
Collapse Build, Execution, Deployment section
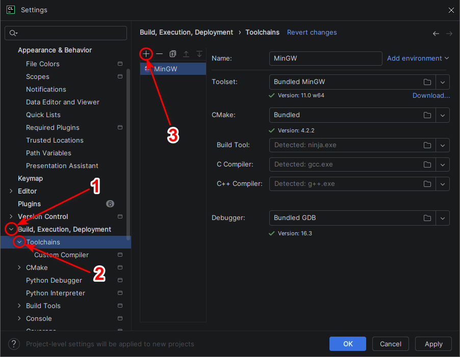click(x=11, y=229)
